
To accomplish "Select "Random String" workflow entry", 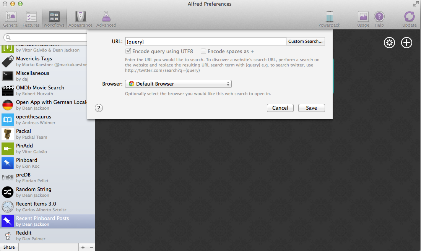I will [47, 192].
